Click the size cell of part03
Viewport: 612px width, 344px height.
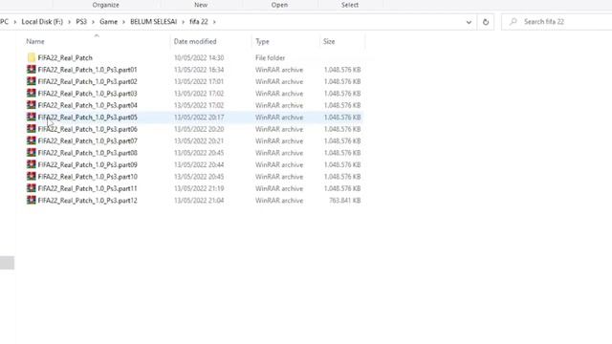(x=342, y=94)
